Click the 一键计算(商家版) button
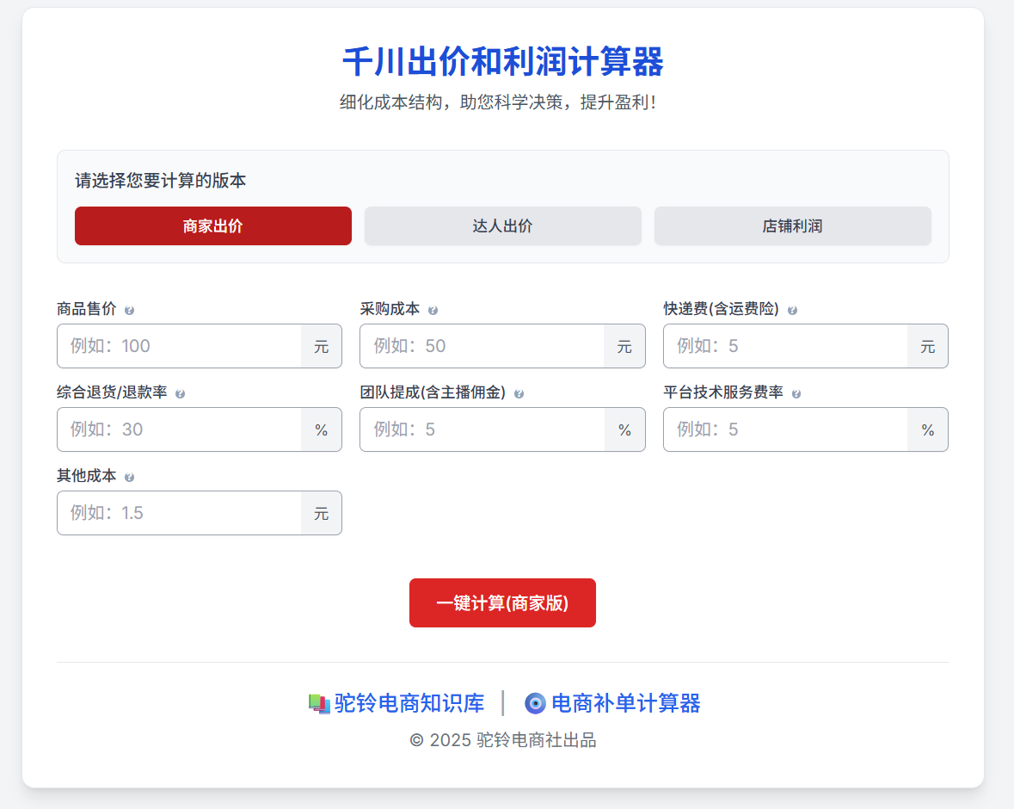Screen dimensions: 1014x809 (502, 603)
